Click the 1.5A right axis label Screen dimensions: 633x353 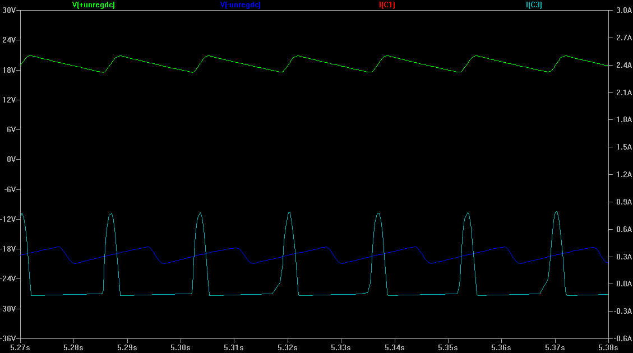624,147
